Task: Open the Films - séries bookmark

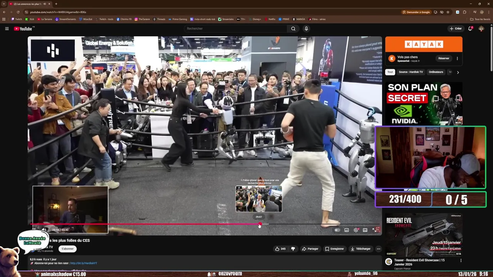Action: [x=317, y=19]
